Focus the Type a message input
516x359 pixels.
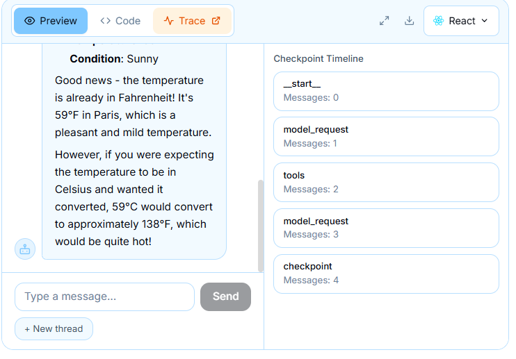(x=104, y=297)
